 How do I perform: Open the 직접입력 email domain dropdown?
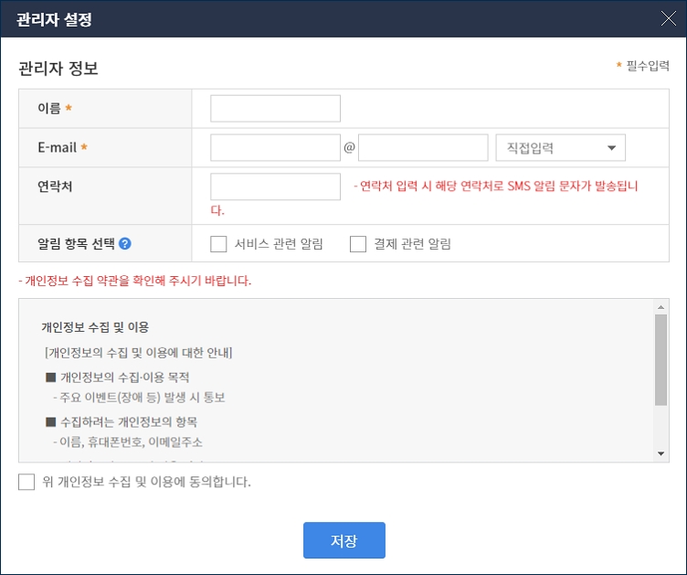click(559, 148)
